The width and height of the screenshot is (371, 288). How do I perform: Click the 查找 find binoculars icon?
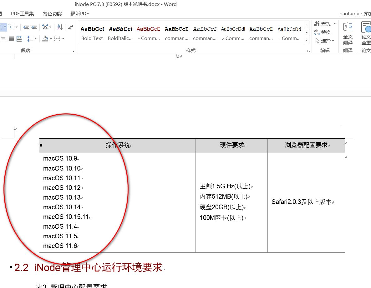317,24
